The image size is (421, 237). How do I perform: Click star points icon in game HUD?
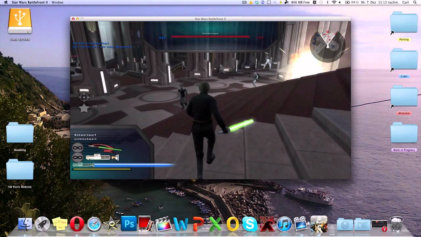point(84,107)
